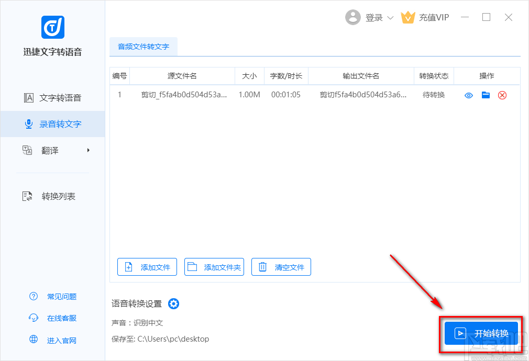Click 添加文件 to add a file

147,267
